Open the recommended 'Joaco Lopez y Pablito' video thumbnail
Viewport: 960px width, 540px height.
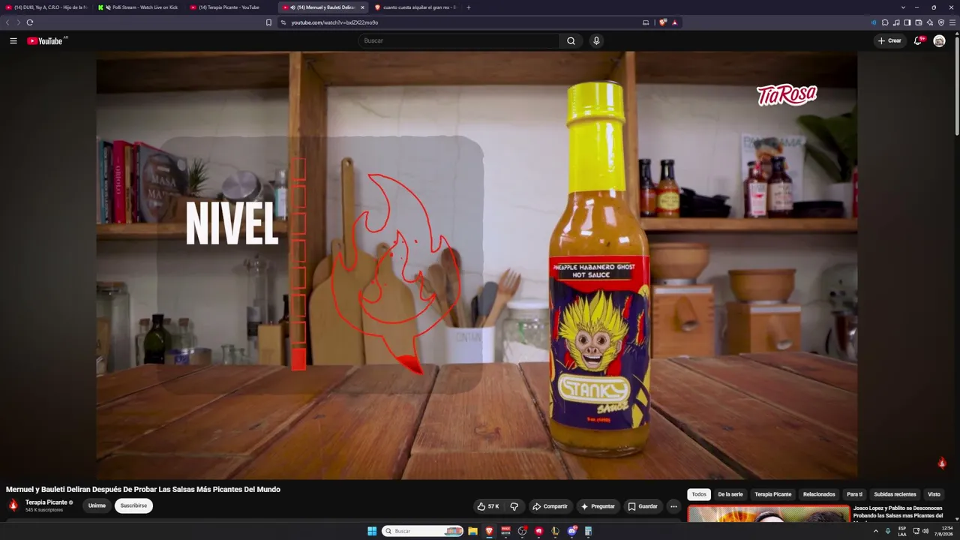[x=769, y=514]
